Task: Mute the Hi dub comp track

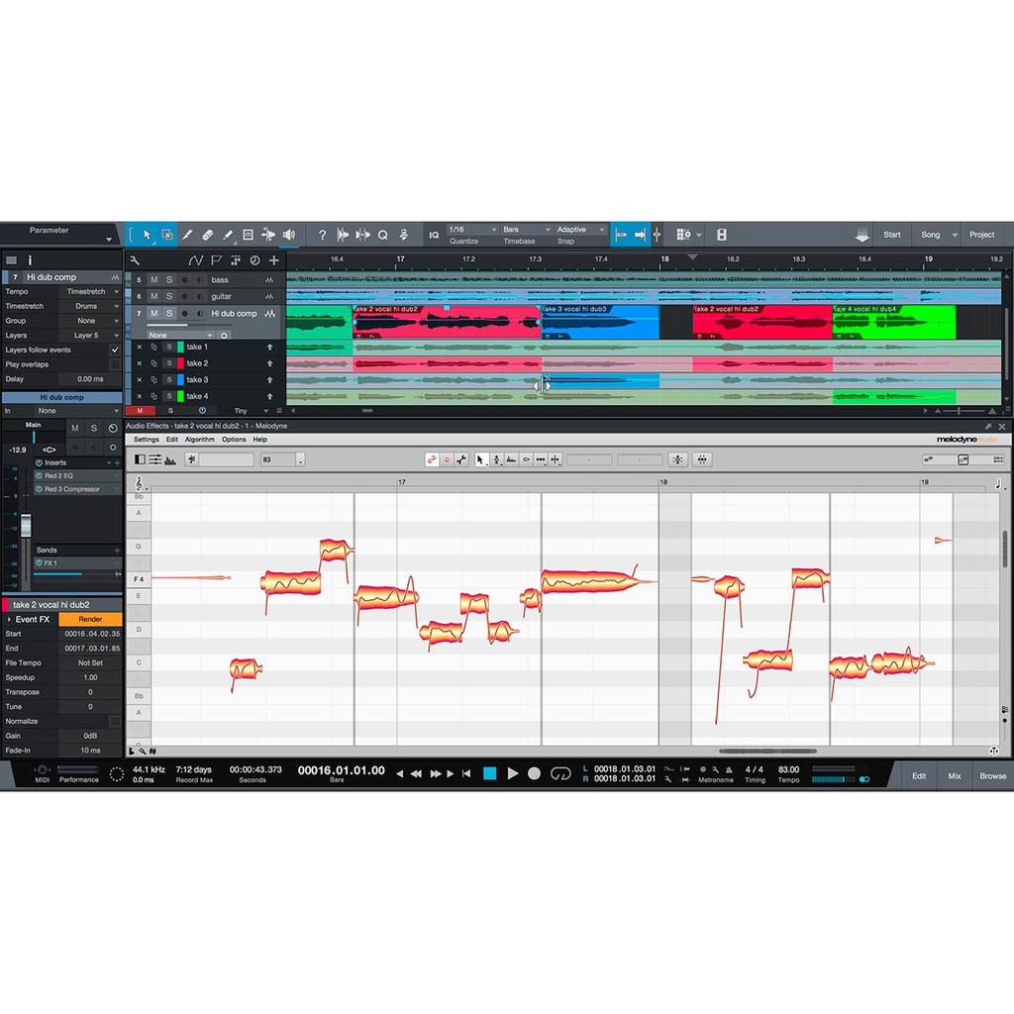Action: click(153, 314)
